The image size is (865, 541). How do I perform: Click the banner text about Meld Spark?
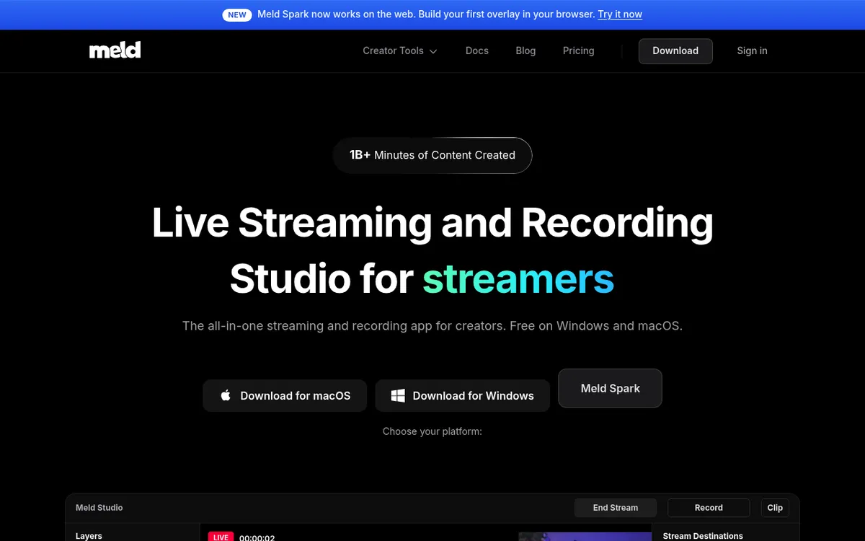426,14
